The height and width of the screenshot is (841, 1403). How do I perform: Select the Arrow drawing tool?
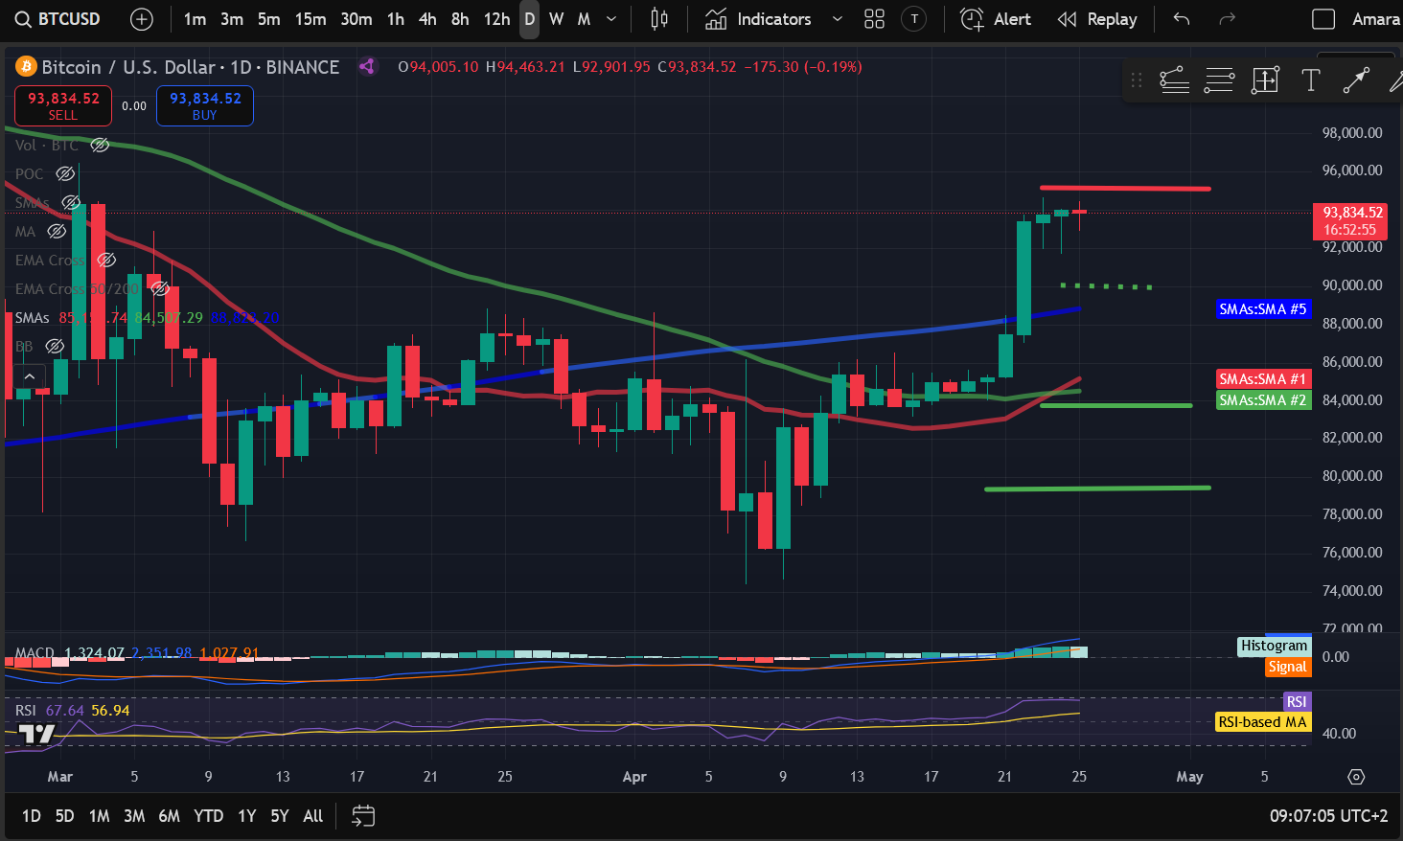[1355, 80]
